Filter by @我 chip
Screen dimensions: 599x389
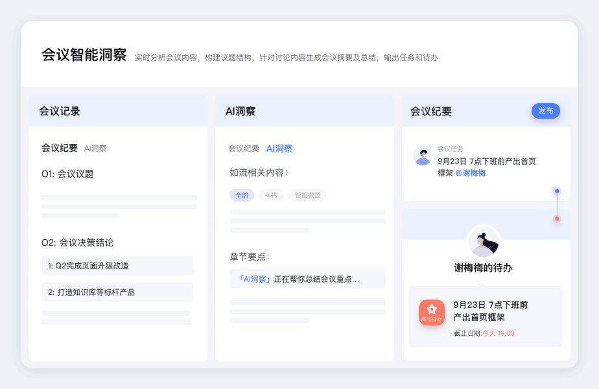point(271,195)
